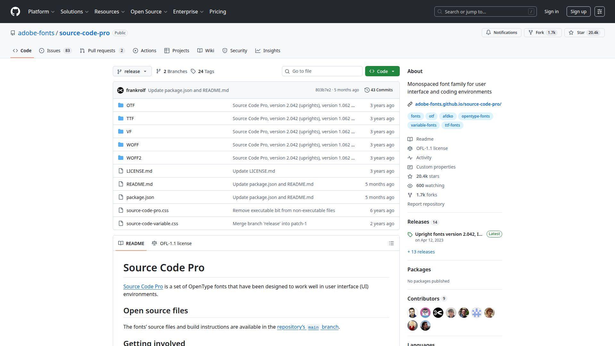Image resolution: width=615 pixels, height=346 pixels.
Task: Click the tag icon beside 24 Tags
Action: click(193, 71)
